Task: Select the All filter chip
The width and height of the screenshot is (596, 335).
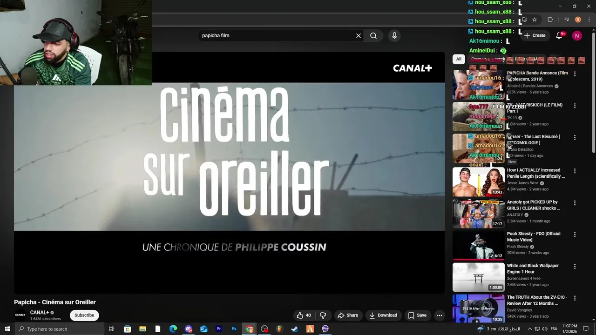Action: [459, 59]
